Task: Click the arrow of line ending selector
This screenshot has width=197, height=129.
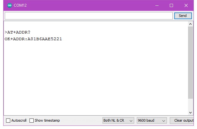Action: click(x=131, y=121)
